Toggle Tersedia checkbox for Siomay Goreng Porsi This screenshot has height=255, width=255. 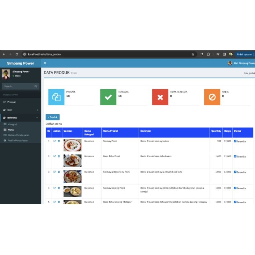tap(235, 188)
